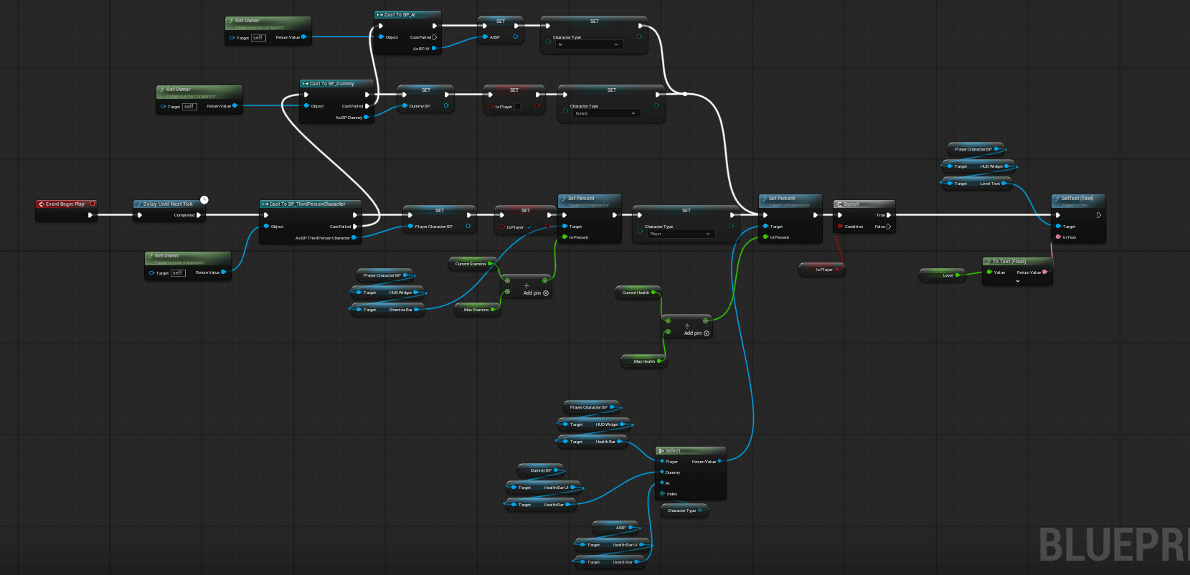This screenshot has width=1190, height=575.
Task: Click the Event Begin Play event icon
Action: [41, 204]
